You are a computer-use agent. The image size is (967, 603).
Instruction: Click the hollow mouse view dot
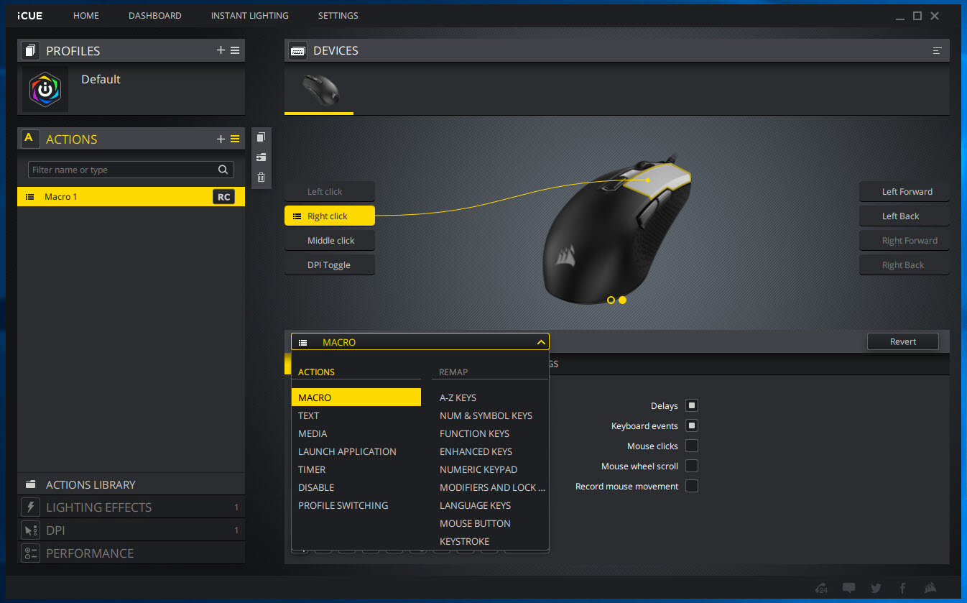611,300
